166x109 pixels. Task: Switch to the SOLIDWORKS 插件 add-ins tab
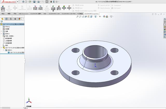tap(36, 14)
